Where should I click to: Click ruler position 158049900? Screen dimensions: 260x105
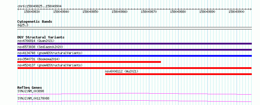click(236, 12)
